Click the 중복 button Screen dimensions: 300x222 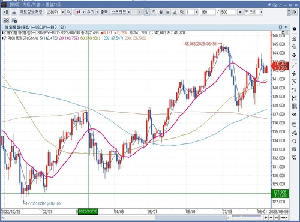(104, 12)
